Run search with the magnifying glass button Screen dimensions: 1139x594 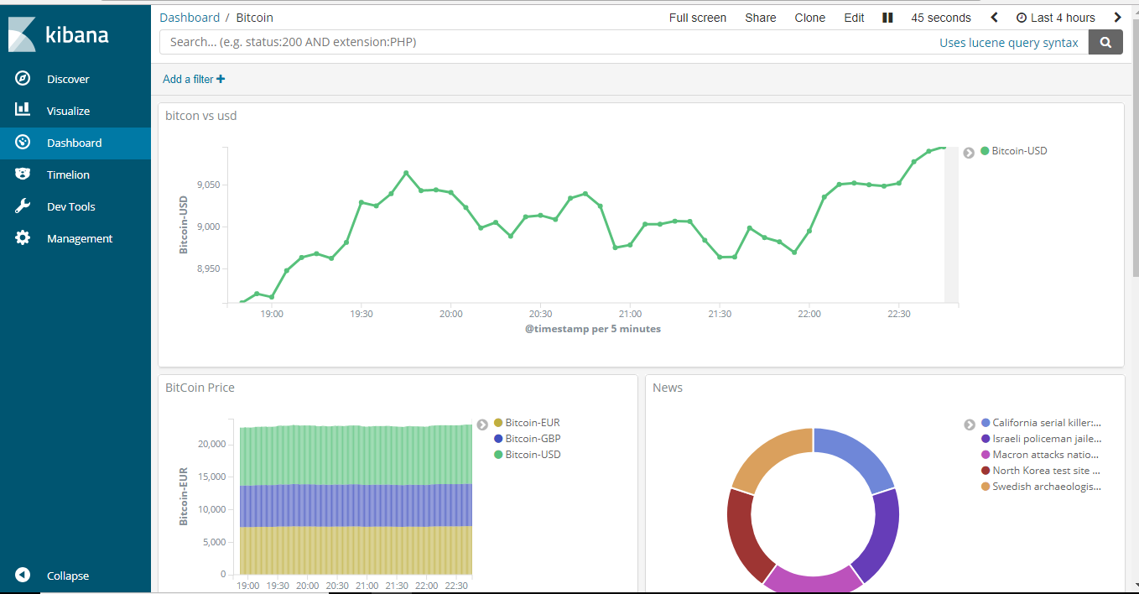point(1105,41)
